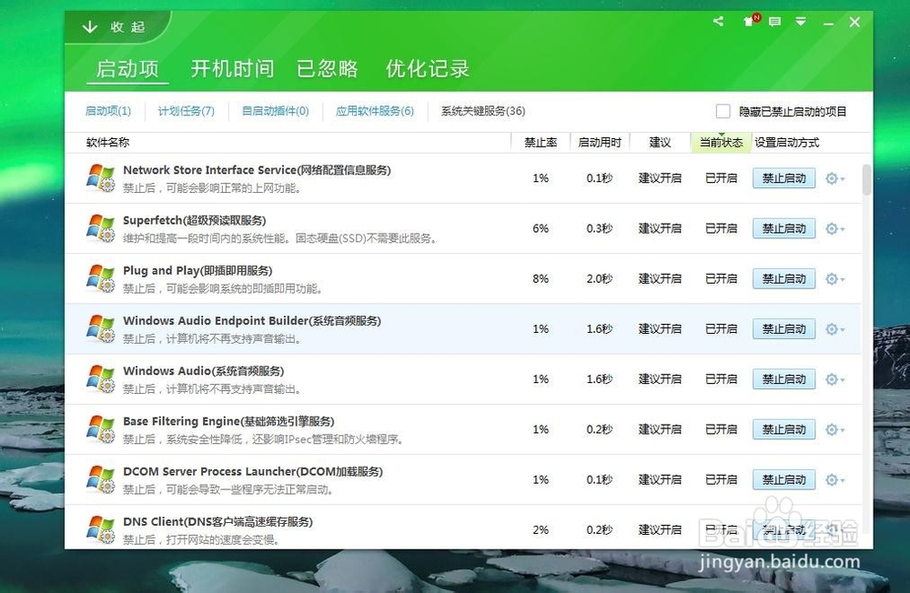Sort by 建议 column header
The image size is (910, 593).
[x=660, y=143]
